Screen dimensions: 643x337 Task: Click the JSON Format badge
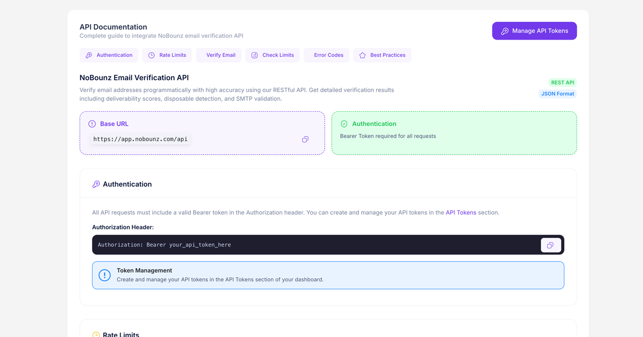[557, 94]
